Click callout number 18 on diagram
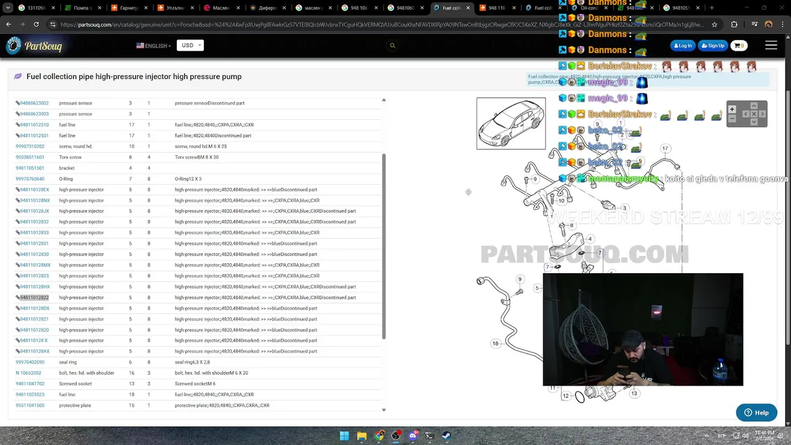This screenshot has height=445, width=791. click(x=495, y=344)
